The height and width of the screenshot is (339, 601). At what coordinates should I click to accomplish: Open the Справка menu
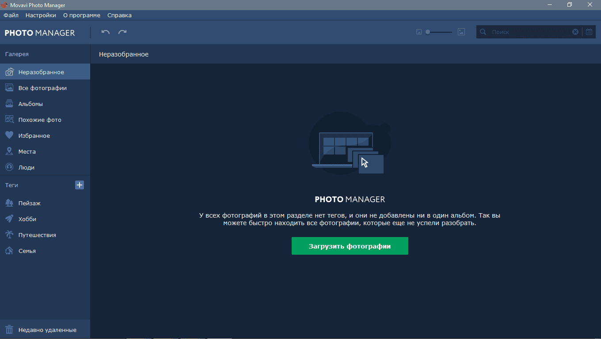click(119, 15)
